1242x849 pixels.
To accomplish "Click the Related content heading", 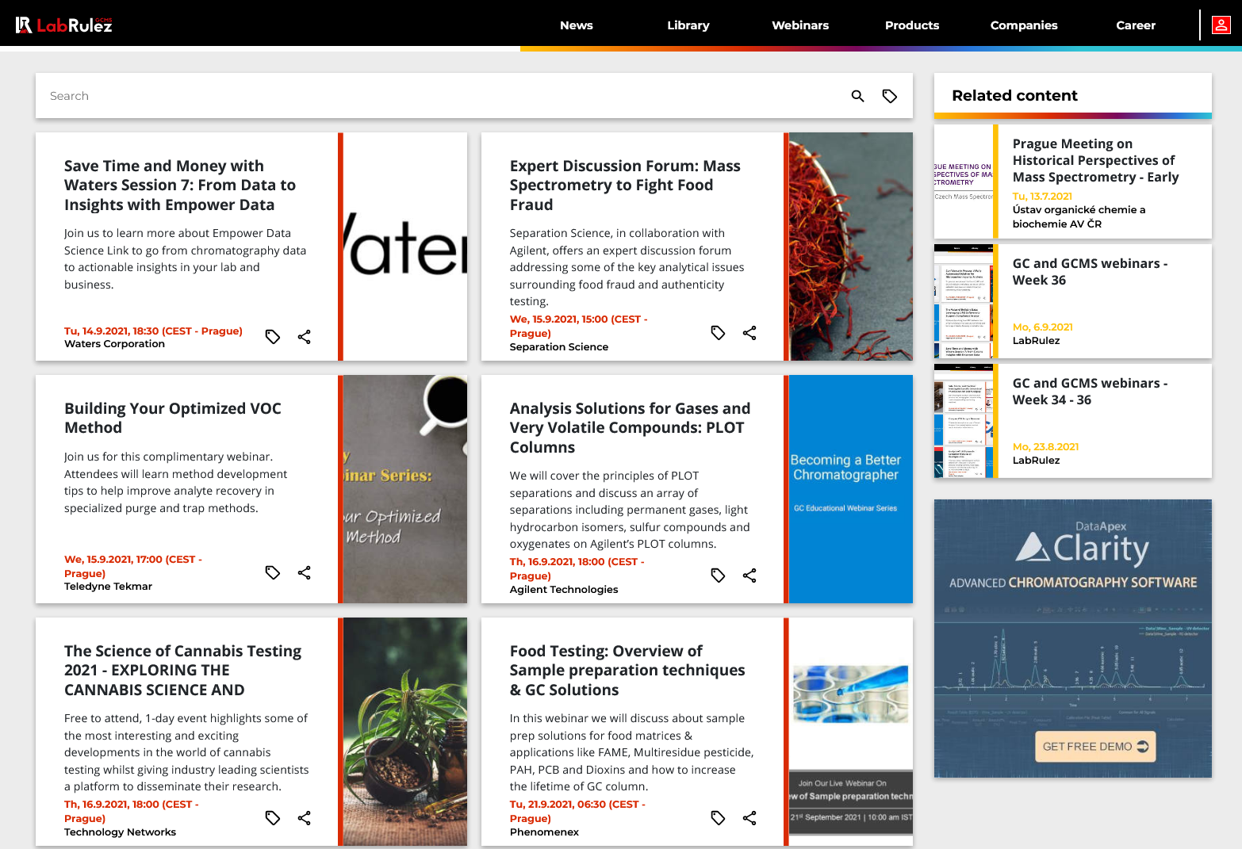I will (1014, 96).
